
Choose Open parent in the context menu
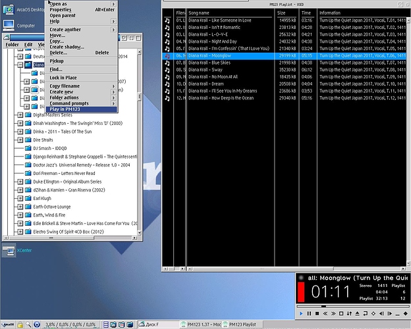[81, 15]
